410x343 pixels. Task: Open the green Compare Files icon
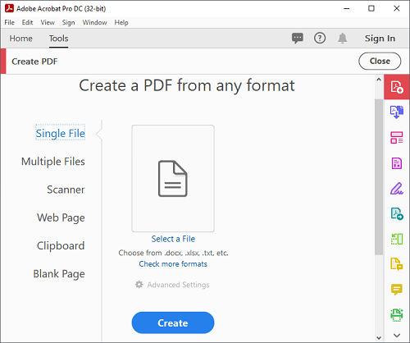(397, 239)
